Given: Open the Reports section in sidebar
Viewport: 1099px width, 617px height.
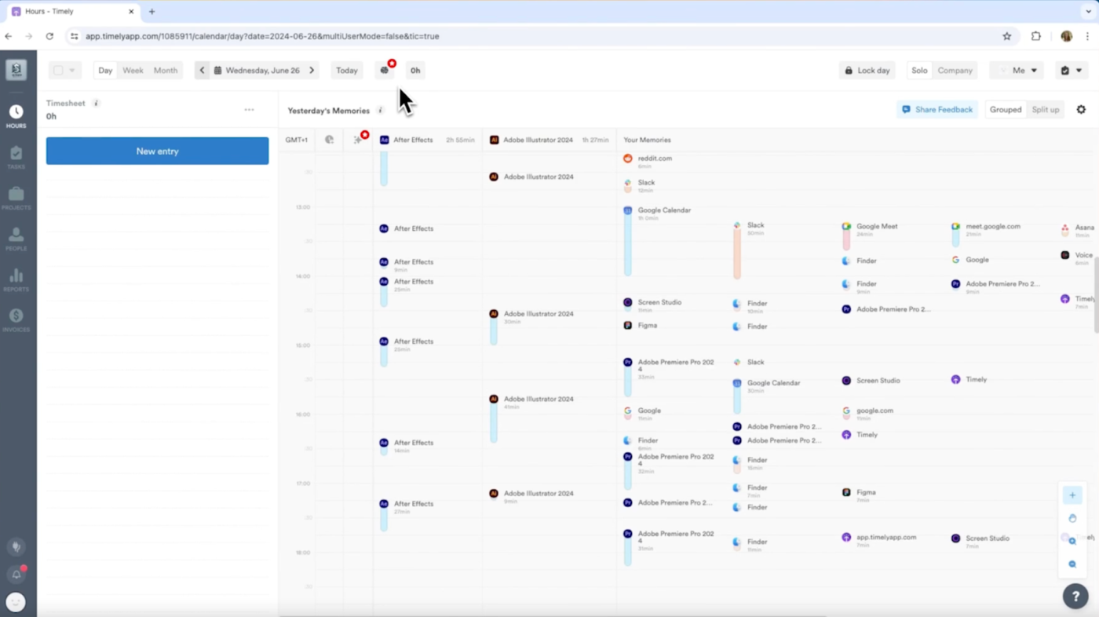Looking at the screenshot, I should pyautogui.click(x=16, y=279).
